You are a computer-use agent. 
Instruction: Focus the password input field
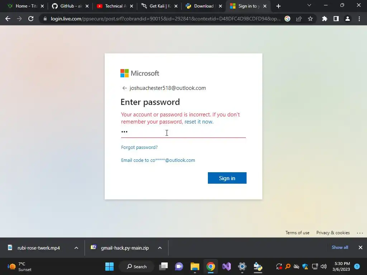coord(183,132)
